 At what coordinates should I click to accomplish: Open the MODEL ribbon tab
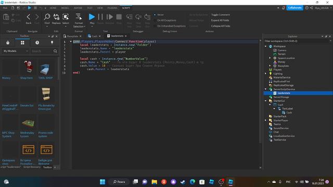click(65, 8)
